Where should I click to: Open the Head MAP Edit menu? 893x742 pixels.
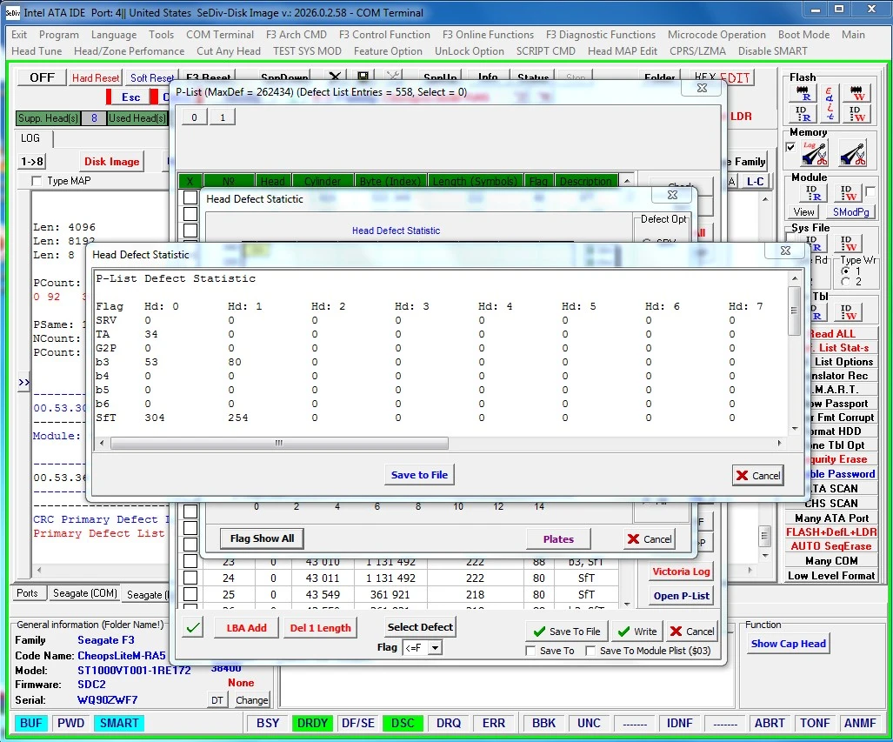[623, 51]
